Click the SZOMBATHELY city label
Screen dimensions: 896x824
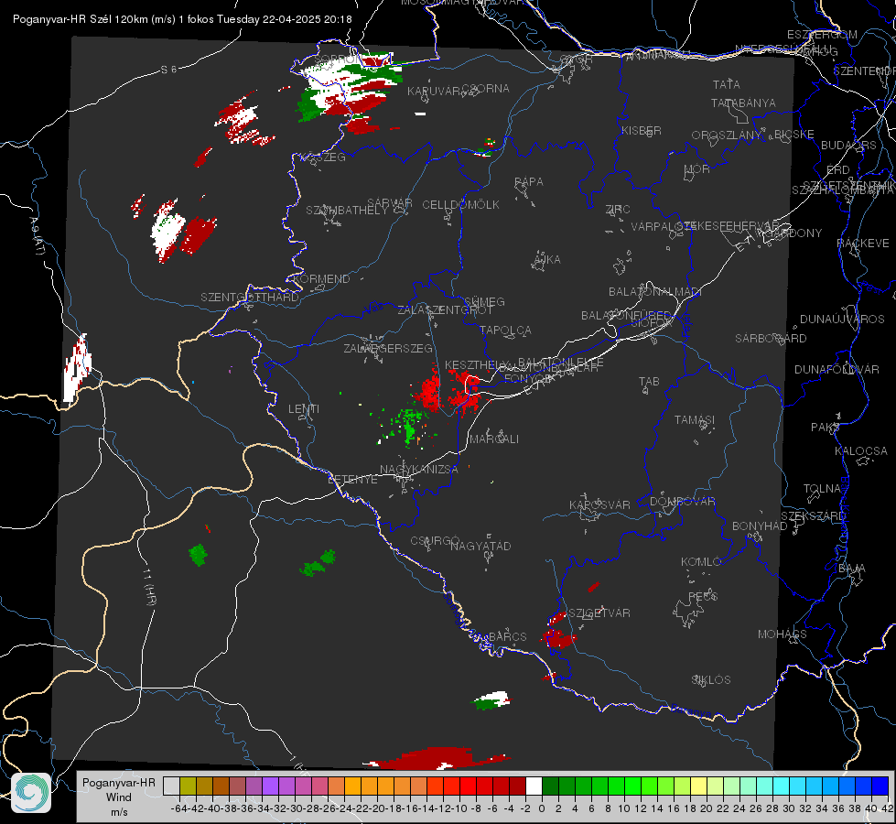[x=347, y=211]
